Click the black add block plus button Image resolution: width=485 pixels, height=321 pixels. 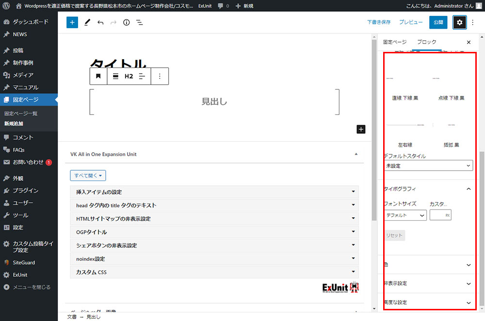[360, 129]
